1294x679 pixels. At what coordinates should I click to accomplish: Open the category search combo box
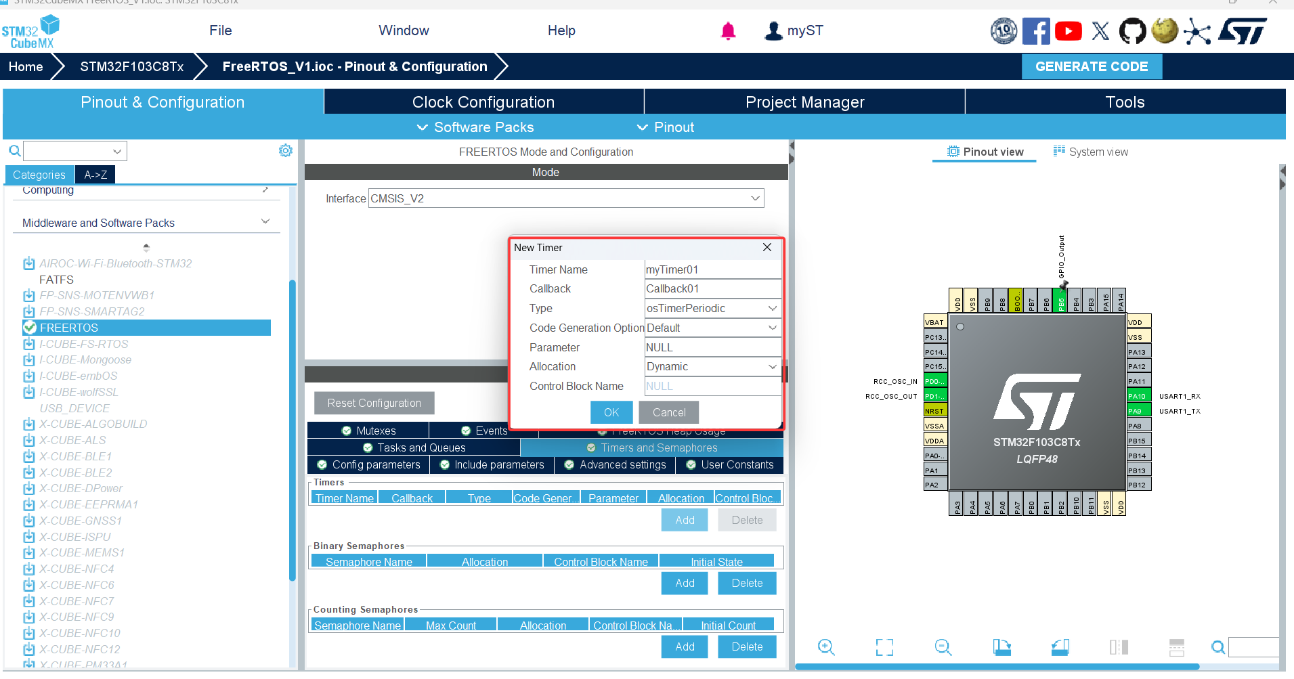point(75,151)
